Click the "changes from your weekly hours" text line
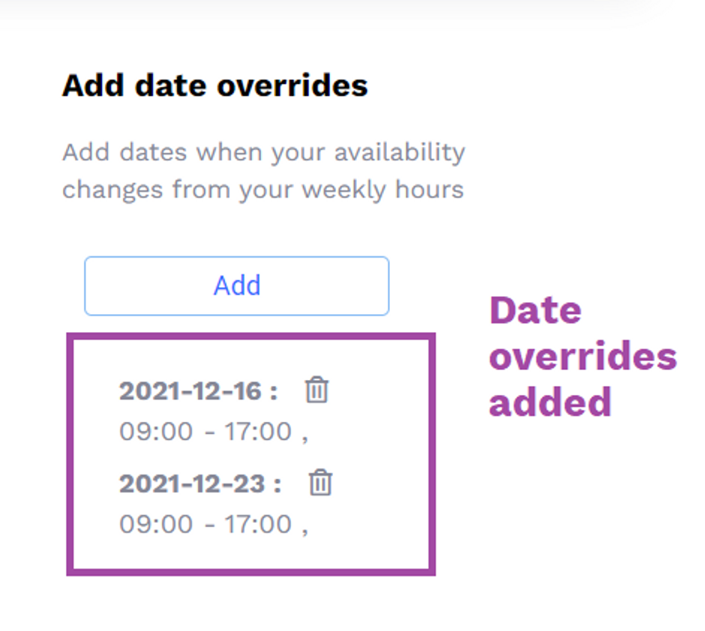705x631 pixels. (263, 190)
